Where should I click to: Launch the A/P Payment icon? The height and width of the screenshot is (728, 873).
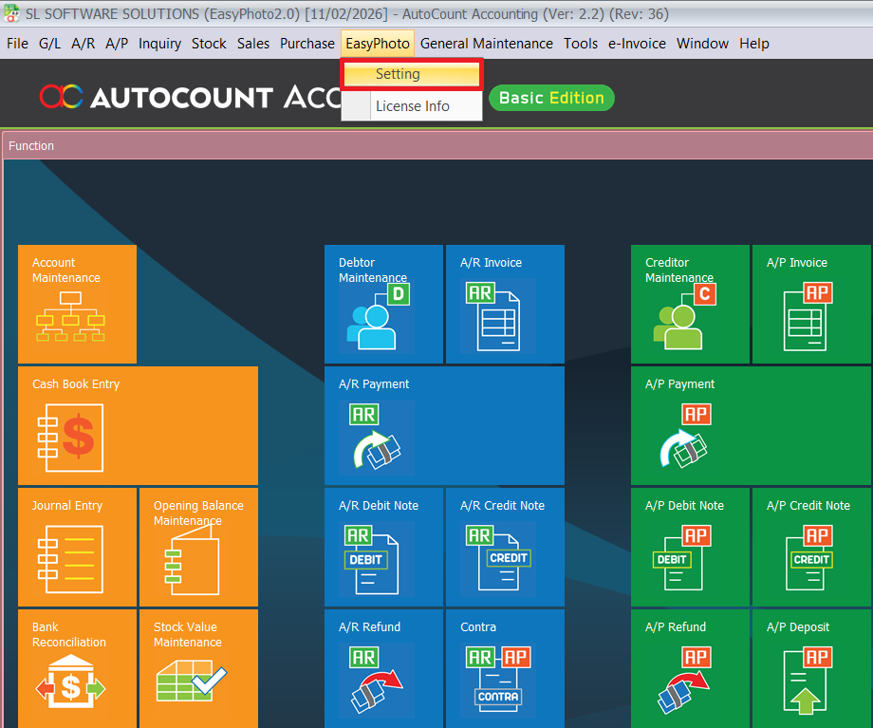(682, 438)
